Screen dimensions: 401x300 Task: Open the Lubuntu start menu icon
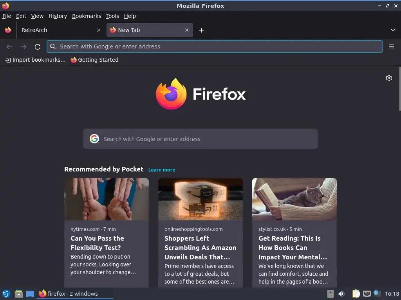[6, 294]
